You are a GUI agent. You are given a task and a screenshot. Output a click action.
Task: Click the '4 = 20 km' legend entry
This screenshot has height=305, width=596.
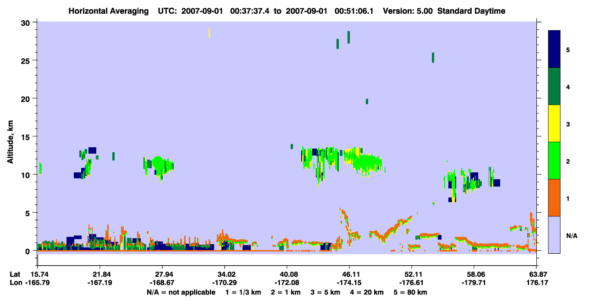click(367, 292)
